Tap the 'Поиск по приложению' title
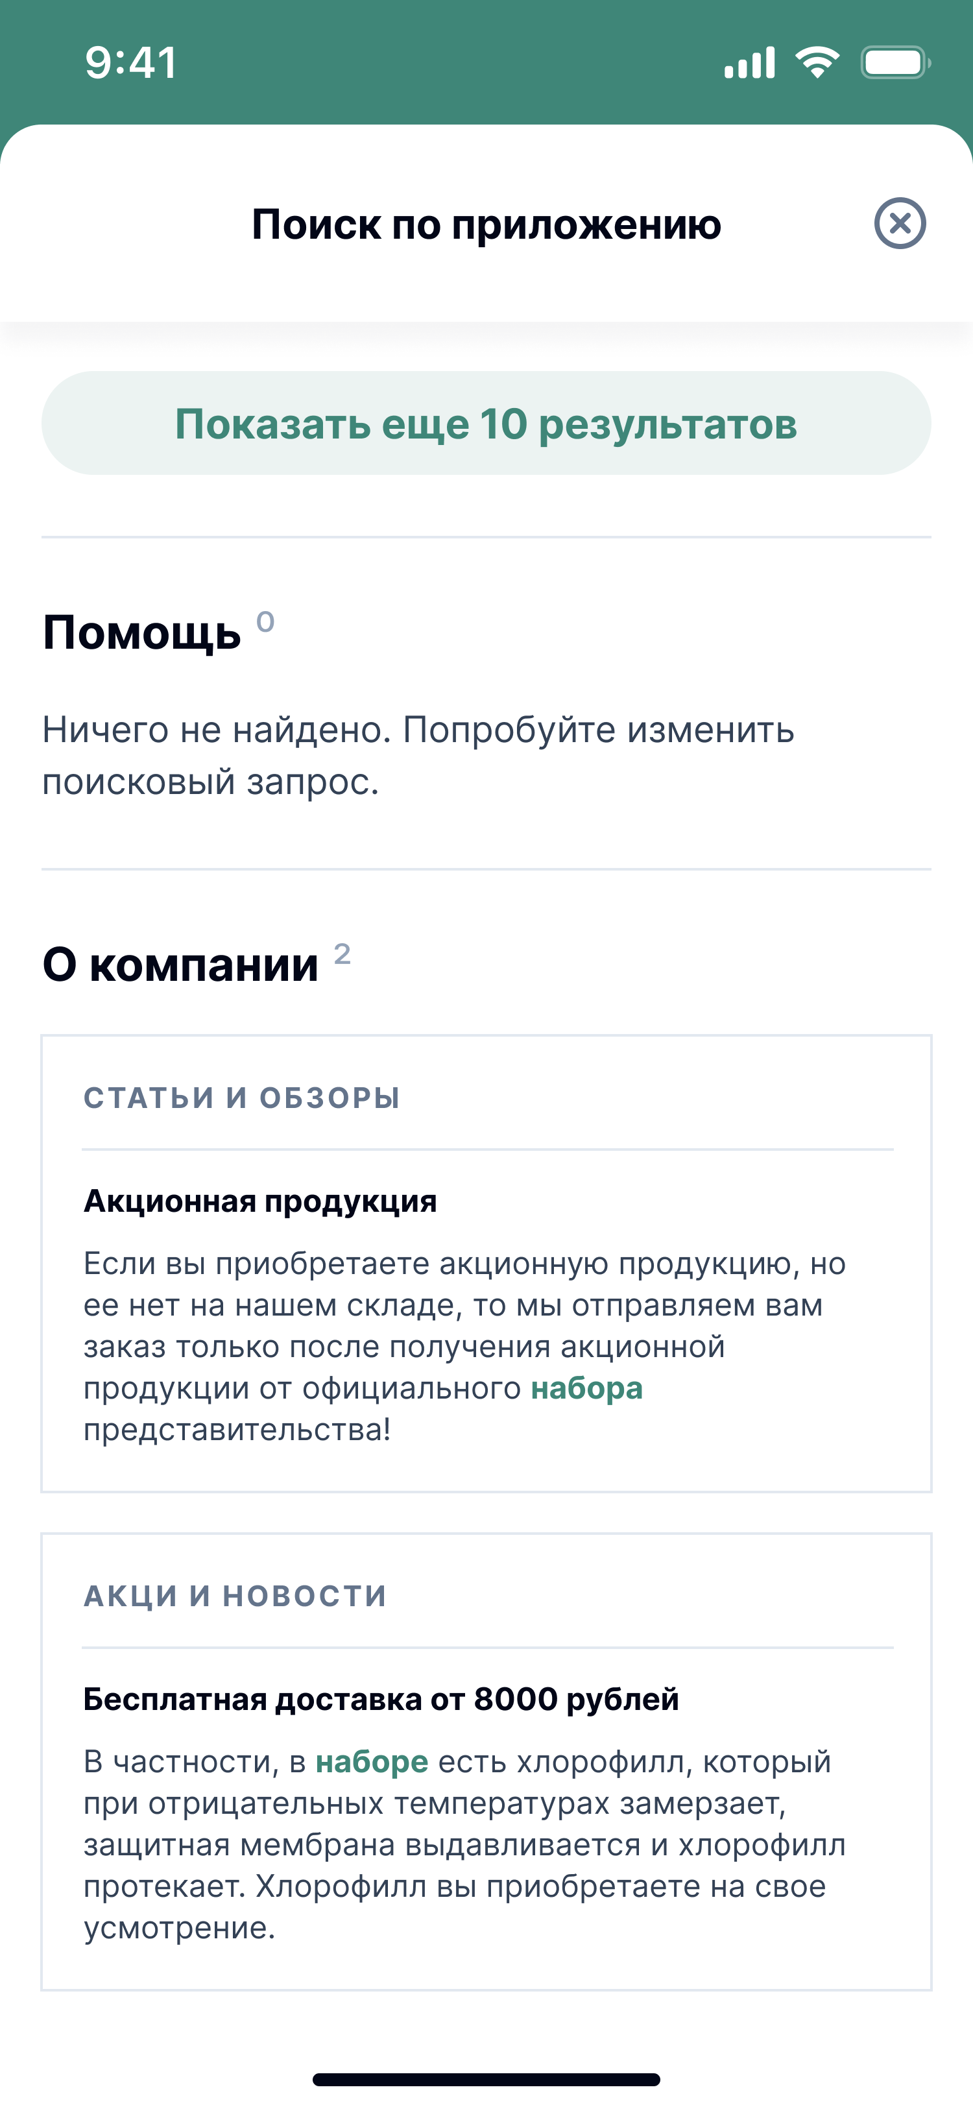973x2107 pixels. click(486, 223)
